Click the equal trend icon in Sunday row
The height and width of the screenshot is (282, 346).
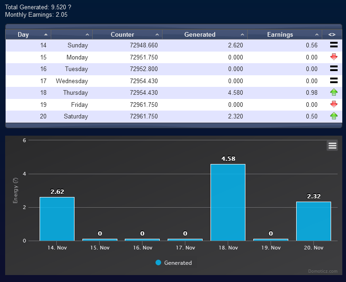[x=333, y=45]
